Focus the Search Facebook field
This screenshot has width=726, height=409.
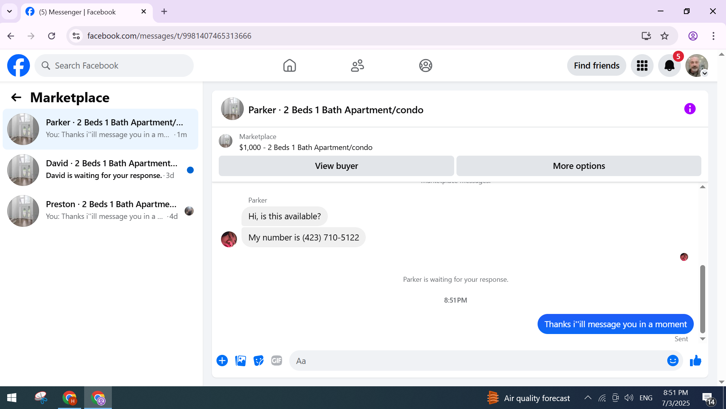(114, 66)
